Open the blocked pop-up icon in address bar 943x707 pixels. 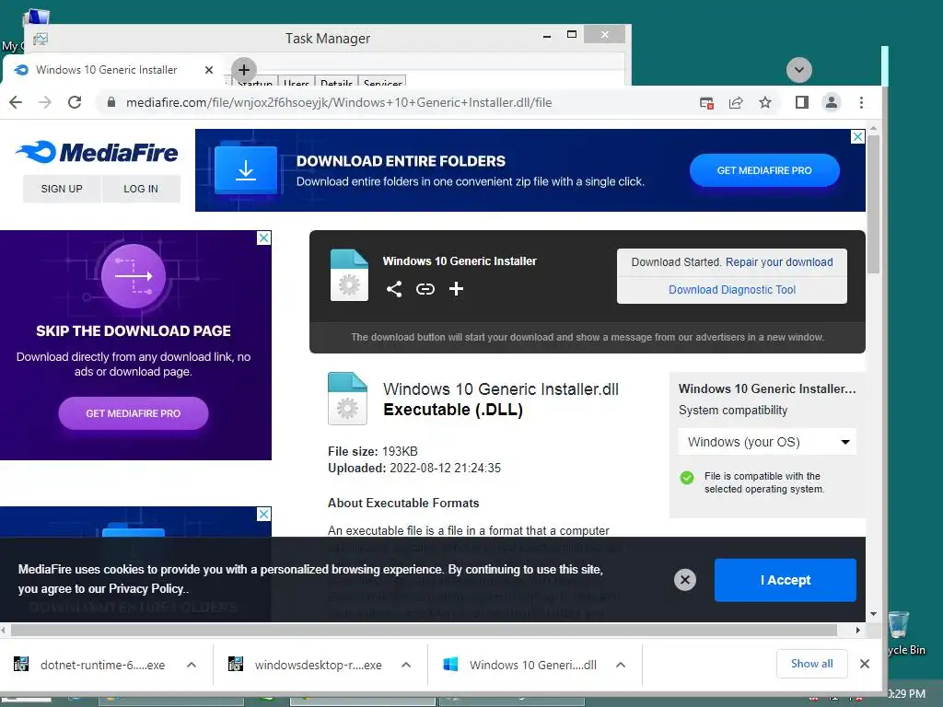pyautogui.click(x=706, y=103)
